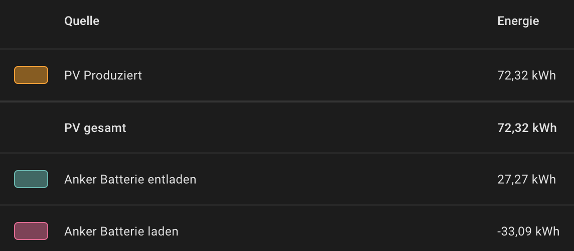
Task: Click the Energie column header
Action: pos(518,21)
